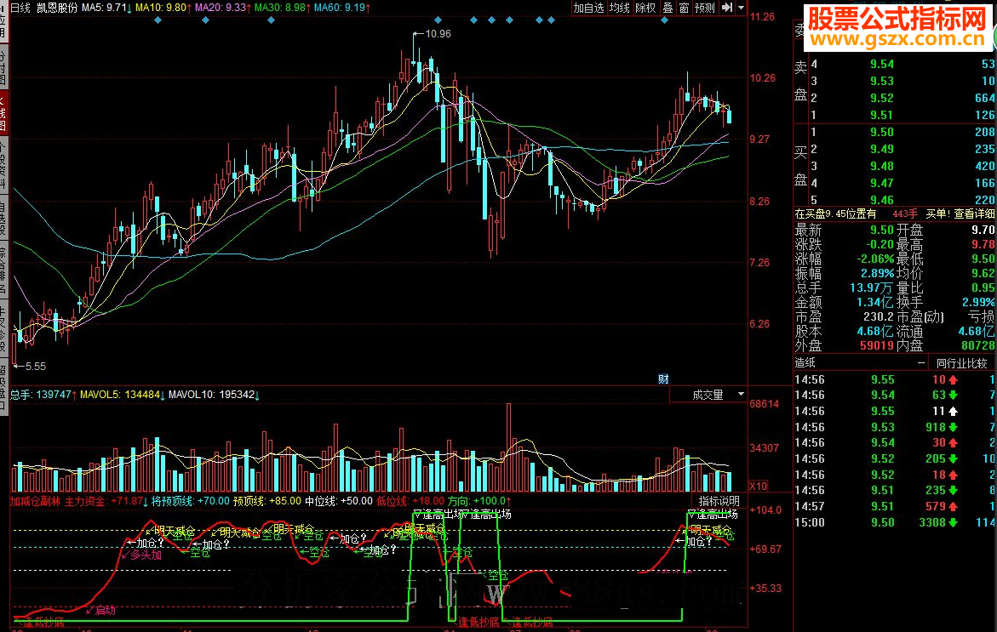Click the 10.96 high price marker
Screen dimensions: 997x632
[x=436, y=34]
